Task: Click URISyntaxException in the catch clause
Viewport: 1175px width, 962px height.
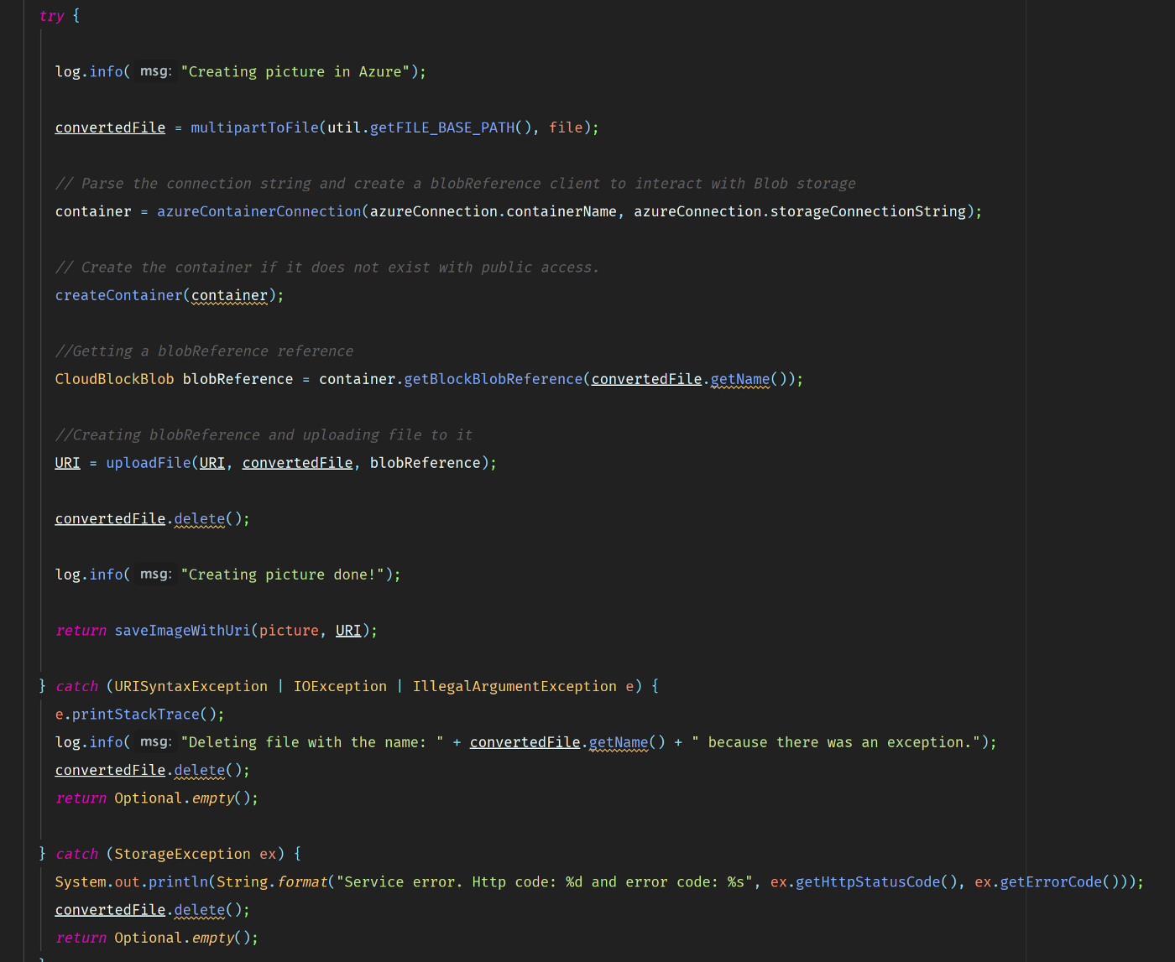Action: pyautogui.click(x=191, y=686)
